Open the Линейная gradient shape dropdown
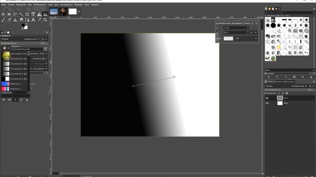The height and width of the screenshot is (177, 316). tap(39, 59)
